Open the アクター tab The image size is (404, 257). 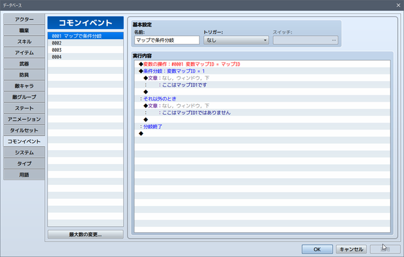(x=24, y=20)
